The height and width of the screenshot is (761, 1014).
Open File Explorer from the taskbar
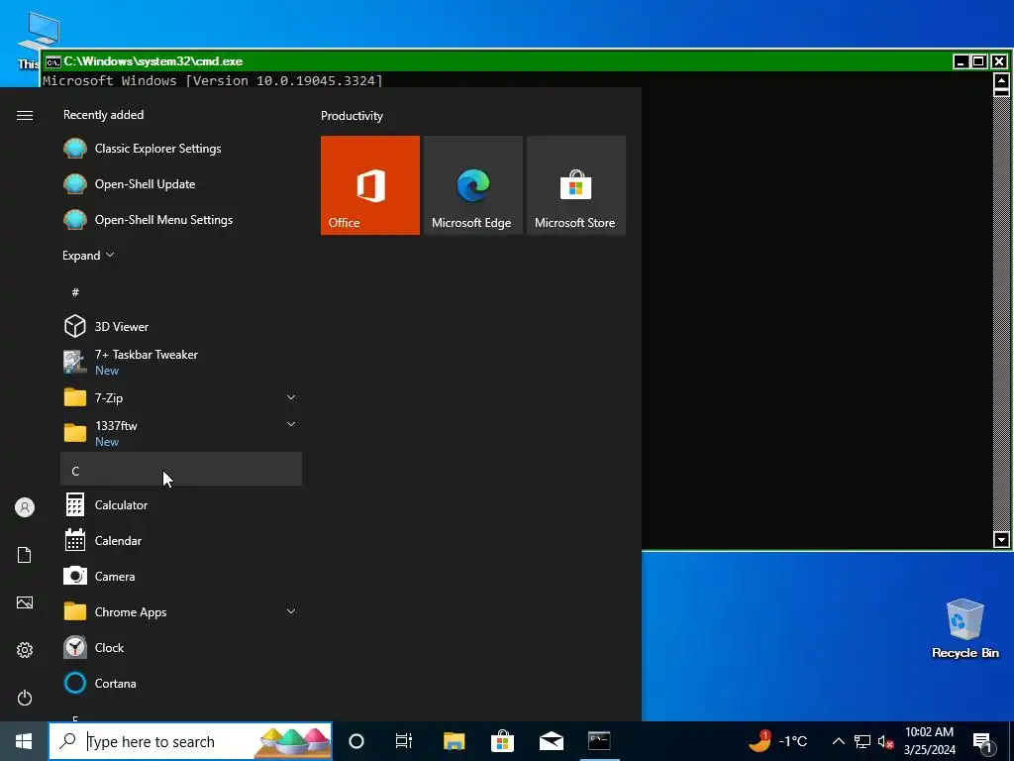(x=454, y=741)
